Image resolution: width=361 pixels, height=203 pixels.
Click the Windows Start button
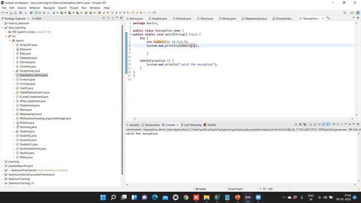(x=103, y=197)
